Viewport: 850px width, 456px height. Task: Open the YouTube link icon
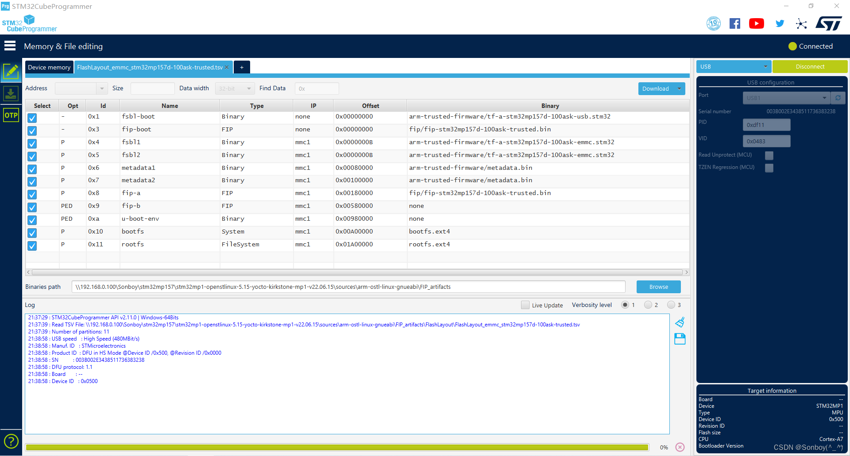[757, 23]
